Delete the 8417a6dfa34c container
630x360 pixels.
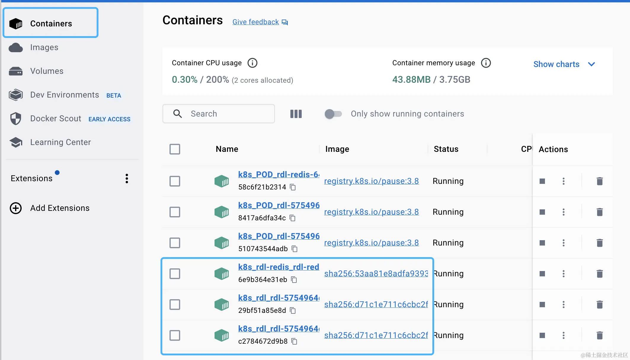tap(599, 212)
